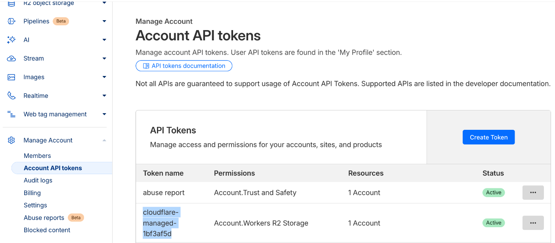Click the R2 object storage icon
The image size is (555, 243).
click(x=11, y=4)
